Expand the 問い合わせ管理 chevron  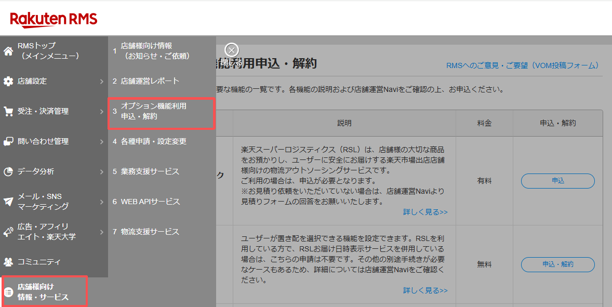point(101,142)
